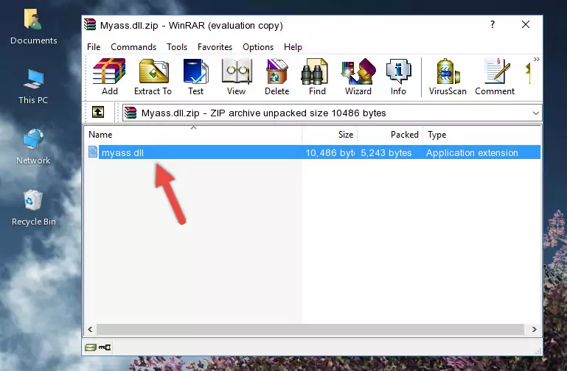Select the Documents desktop icon
The image size is (567, 371).
pyautogui.click(x=33, y=26)
